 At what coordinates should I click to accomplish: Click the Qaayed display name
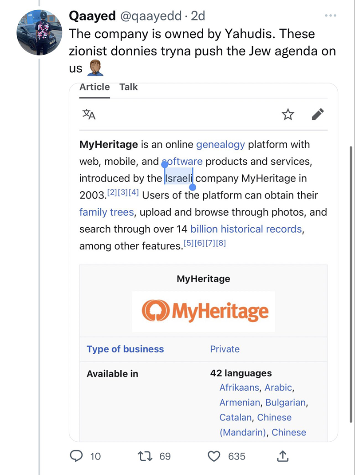pyautogui.click(x=92, y=16)
